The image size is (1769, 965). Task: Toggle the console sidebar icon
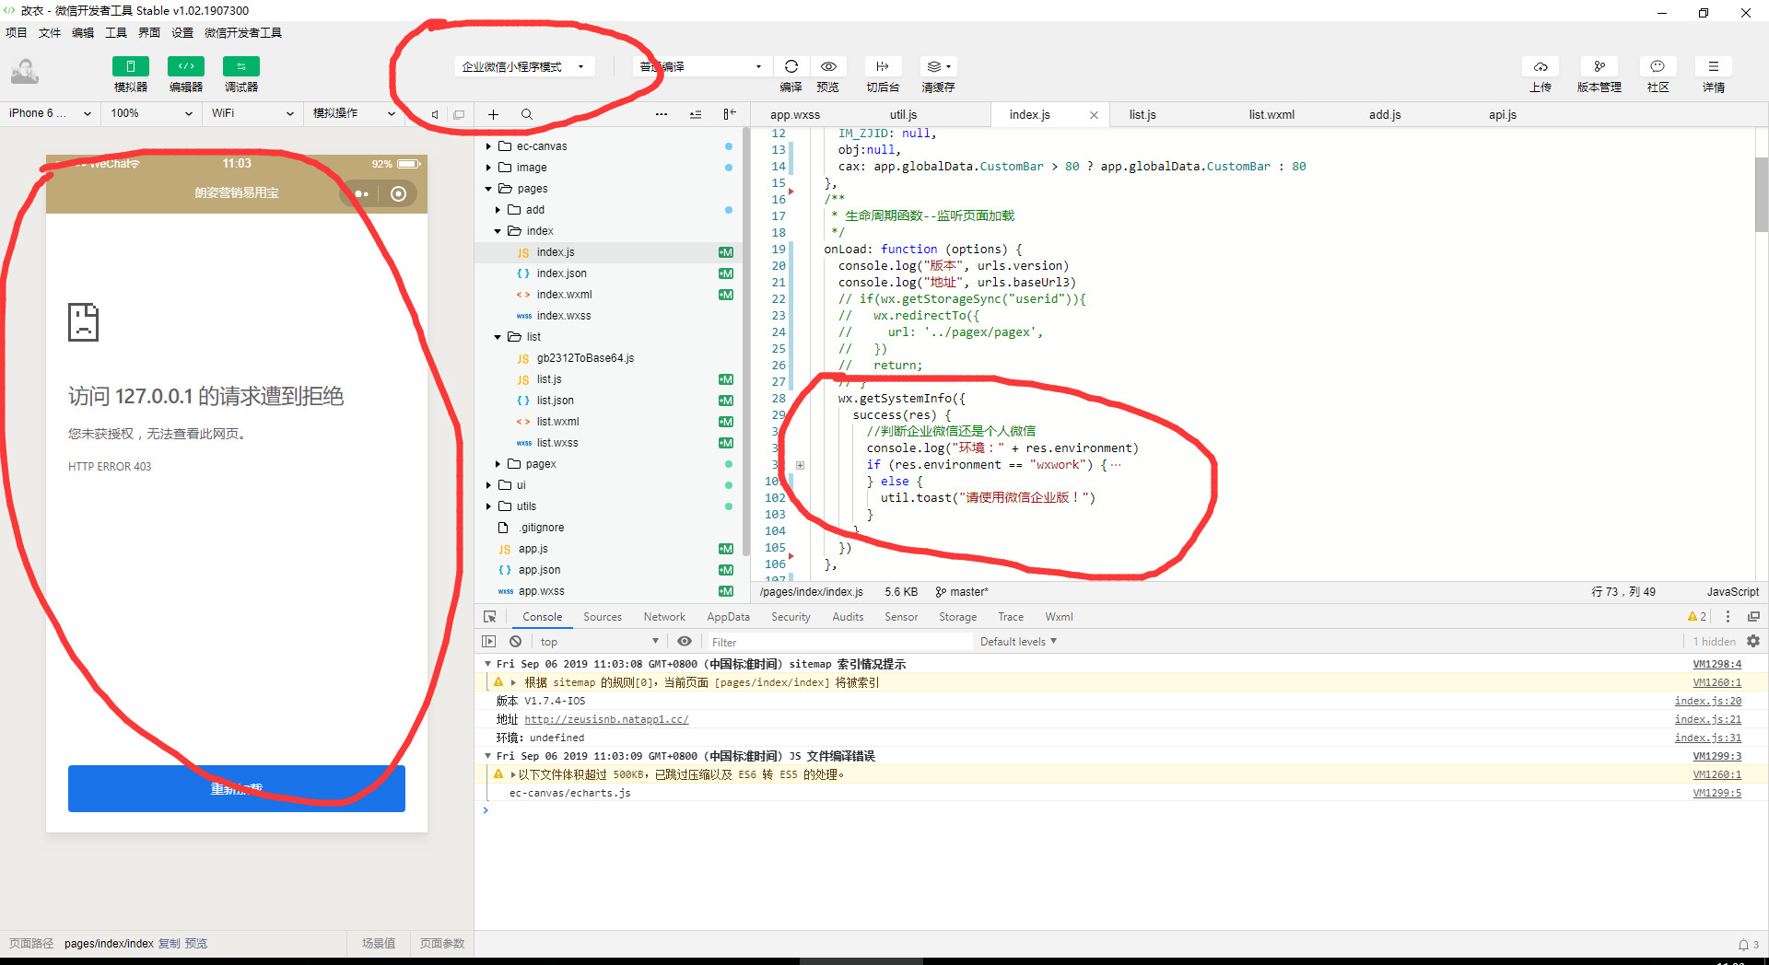(x=489, y=642)
